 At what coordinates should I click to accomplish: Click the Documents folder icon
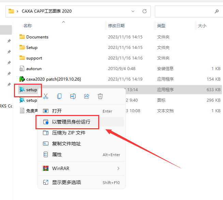22,37
